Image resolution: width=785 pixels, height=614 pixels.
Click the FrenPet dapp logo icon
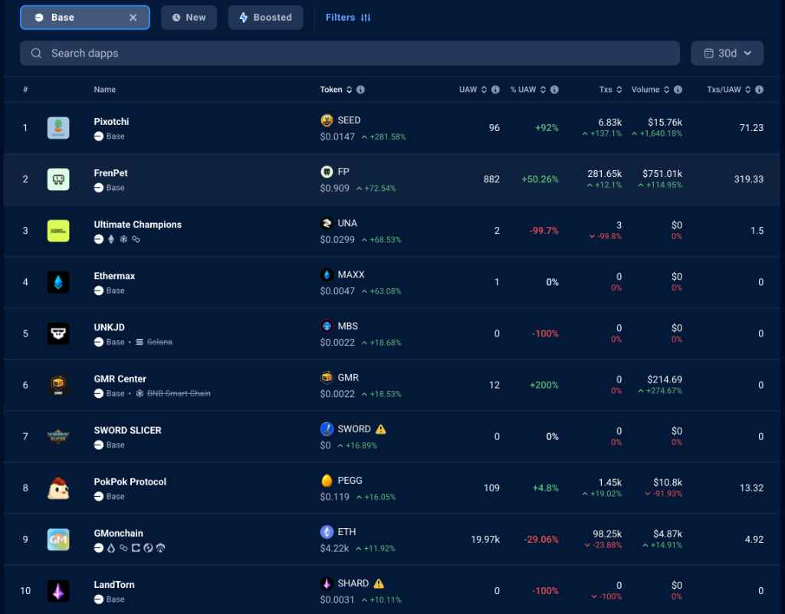58,179
